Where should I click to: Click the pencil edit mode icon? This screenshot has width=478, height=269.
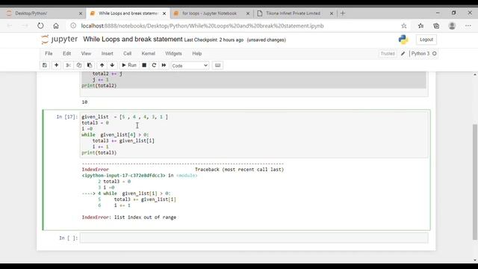click(403, 54)
